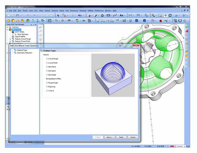Image resolution: width=197 pixels, height=153 pixels.
Task: Select Z Level Rough feature option
Action: (52, 59)
